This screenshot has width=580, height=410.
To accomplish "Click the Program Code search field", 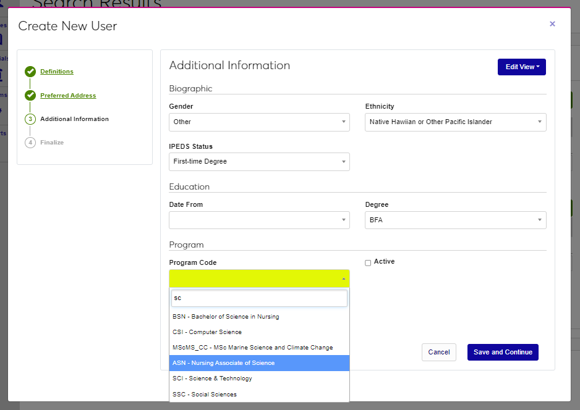I will pyautogui.click(x=259, y=298).
